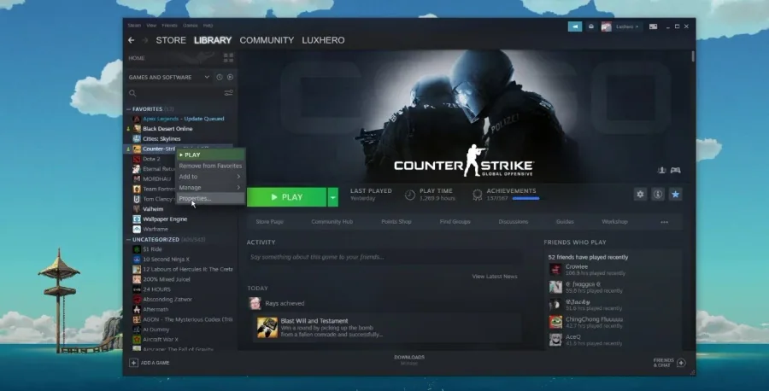Open the Help menu
The height and width of the screenshot is (391, 769).
208,26
